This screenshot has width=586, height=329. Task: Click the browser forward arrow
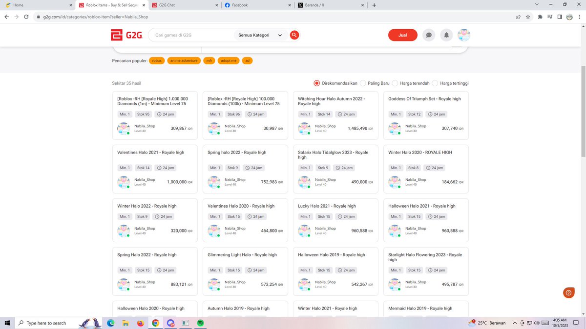18,17
